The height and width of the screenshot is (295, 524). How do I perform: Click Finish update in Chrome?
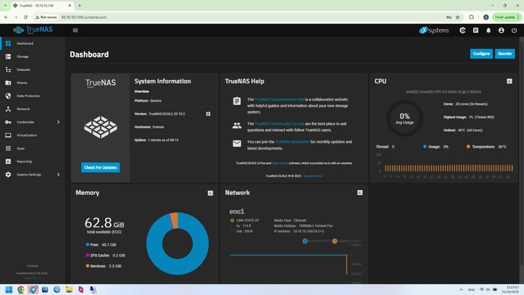(506, 17)
